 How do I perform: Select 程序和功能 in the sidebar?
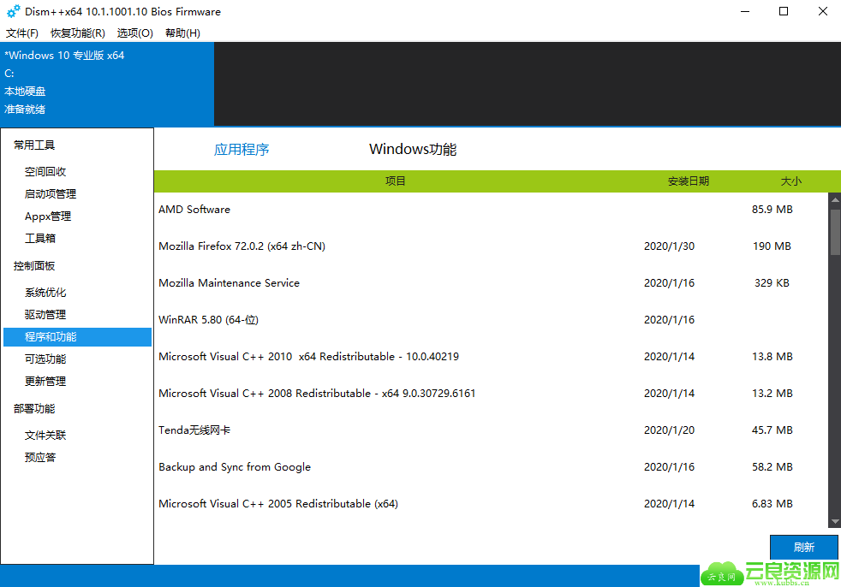point(77,336)
